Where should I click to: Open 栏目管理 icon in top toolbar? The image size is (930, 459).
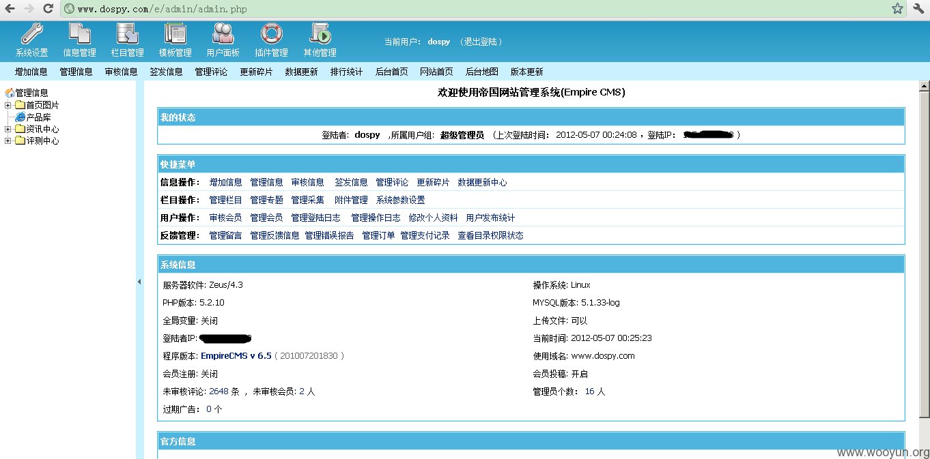[x=127, y=33]
